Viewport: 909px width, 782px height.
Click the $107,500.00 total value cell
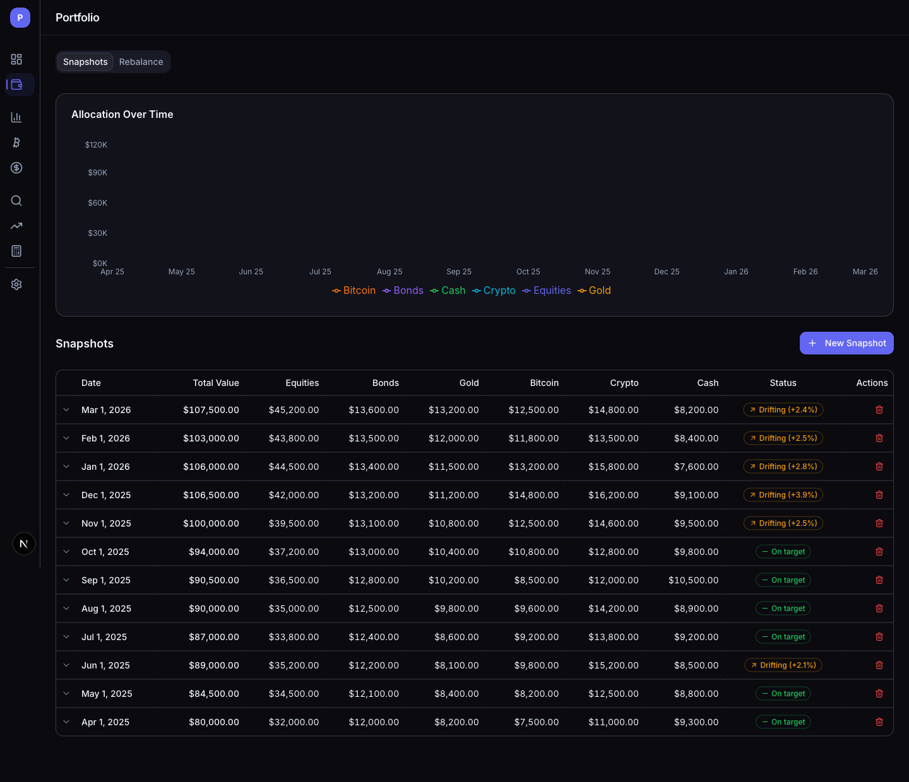pyautogui.click(x=211, y=410)
